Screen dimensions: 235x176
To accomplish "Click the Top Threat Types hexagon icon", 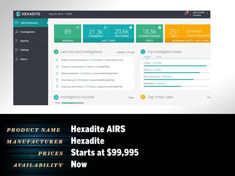I will [143, 97].
